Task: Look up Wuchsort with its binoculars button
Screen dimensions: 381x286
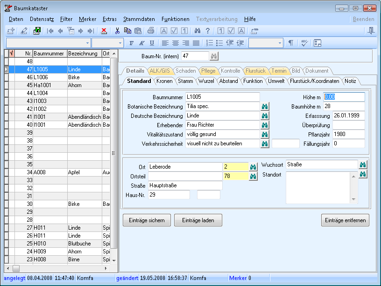Action: click(x=363, y=164)
